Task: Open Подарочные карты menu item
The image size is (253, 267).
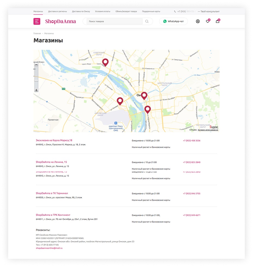Action: [151, 11]
